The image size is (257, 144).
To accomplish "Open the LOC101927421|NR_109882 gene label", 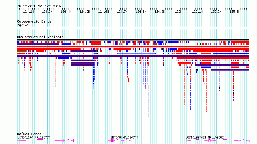I will pyautogui.click(x=204, y=137).
